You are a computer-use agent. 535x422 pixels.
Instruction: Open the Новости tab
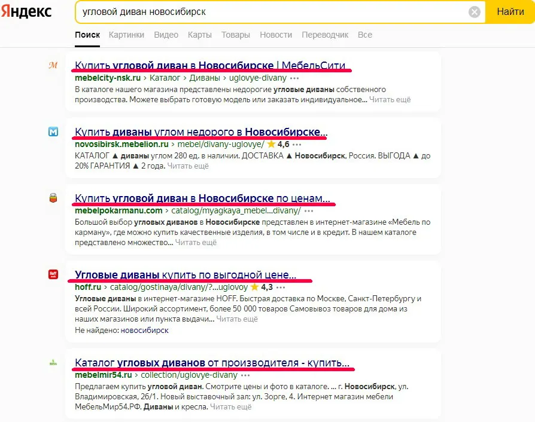[x=276, y=35]
